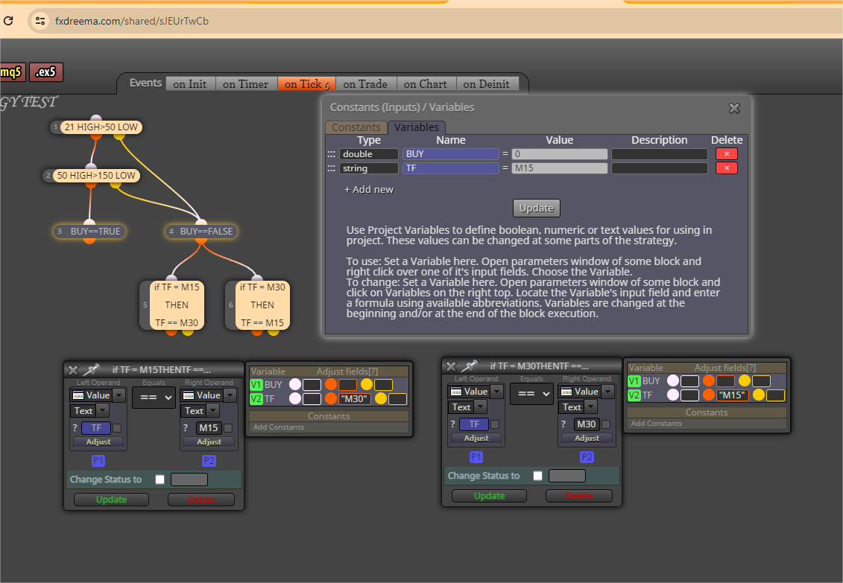The height and width of the screenshot is (583, 843).
Task: Close the 'if TF = M30THENTF' panel
Action: click(x=451, y=366)
